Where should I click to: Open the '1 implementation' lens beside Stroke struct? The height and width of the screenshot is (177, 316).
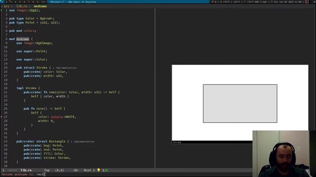click(65, 68)
